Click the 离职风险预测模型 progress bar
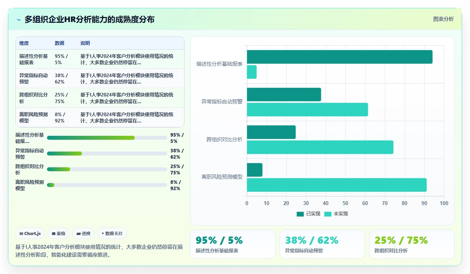Image resolution: width=470 pixels, height=274 pixels. 107,185
